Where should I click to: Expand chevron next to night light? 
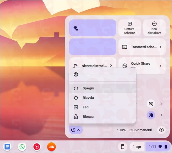pyautogui.click(x=161, y=115)
